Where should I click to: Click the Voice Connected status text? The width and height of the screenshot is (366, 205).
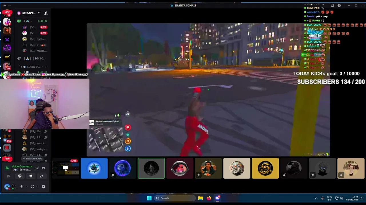click(x=22, y=166)
